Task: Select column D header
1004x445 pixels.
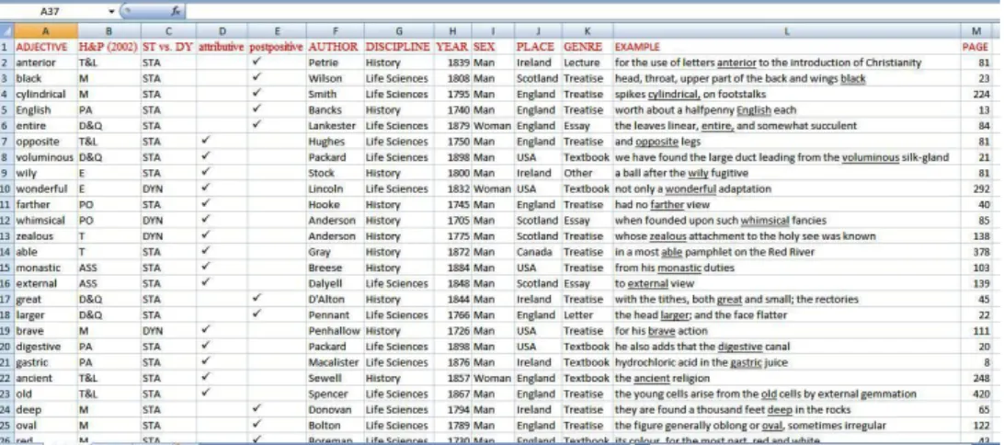Action: pos(222,30)
